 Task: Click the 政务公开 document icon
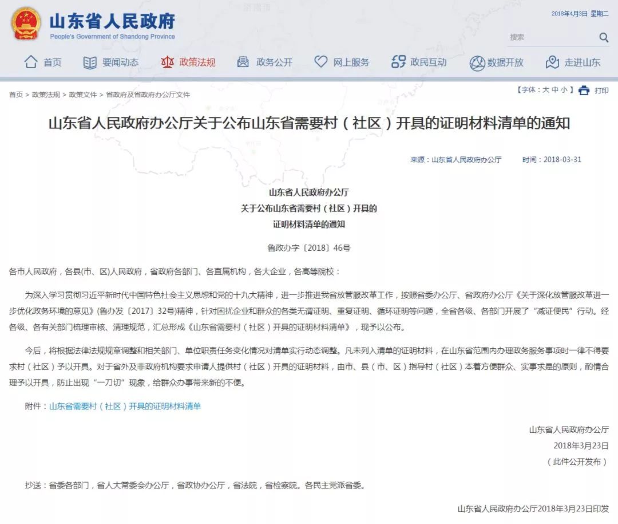click(243, 62)
